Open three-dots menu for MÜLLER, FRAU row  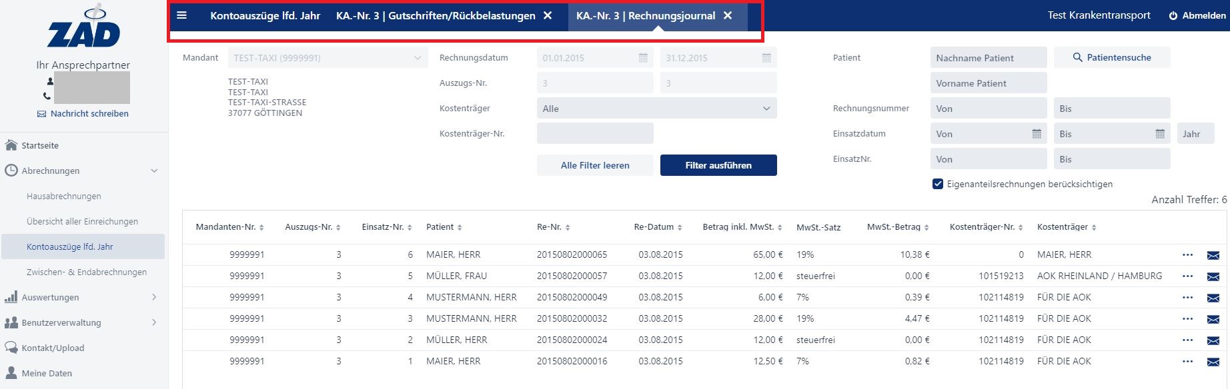click(x=1187, y=276)
